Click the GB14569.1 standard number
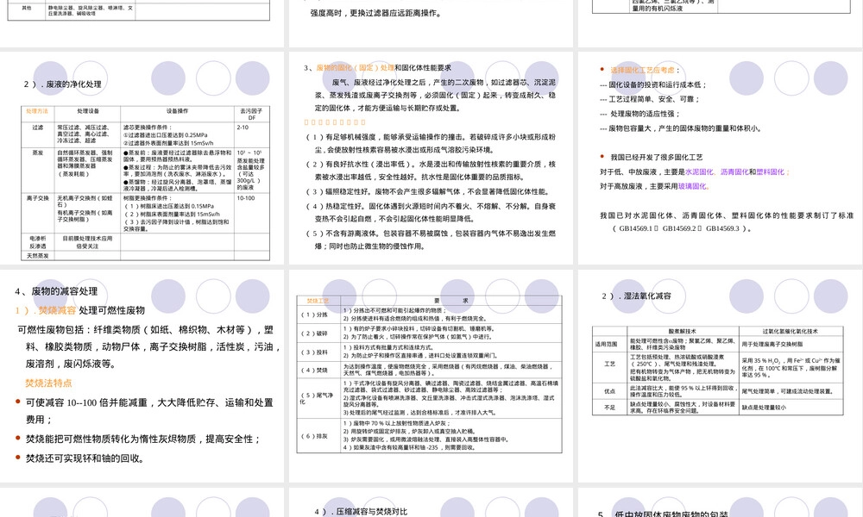Viewport: 863px width, 517px height. (x=636, y=228)
